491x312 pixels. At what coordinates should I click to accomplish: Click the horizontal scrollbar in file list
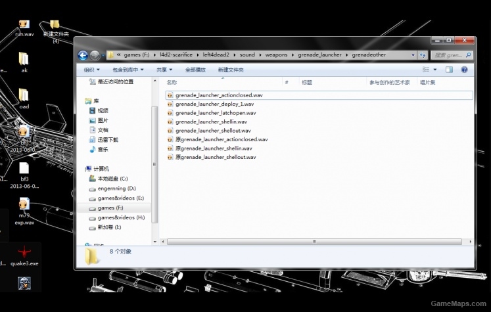pos(314,242)
